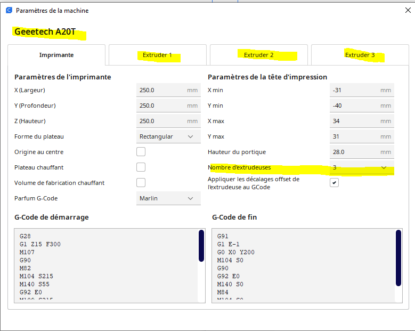The height and width of the screenshot is (331, 415).
Task: Toggle the Plateau chauffant checkbox
Action: click(x=141, y=167)
